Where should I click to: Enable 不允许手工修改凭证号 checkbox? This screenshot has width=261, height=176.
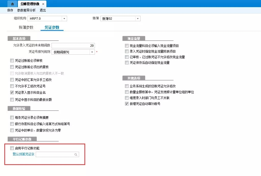pyautogui.click(x=12, y=86)
